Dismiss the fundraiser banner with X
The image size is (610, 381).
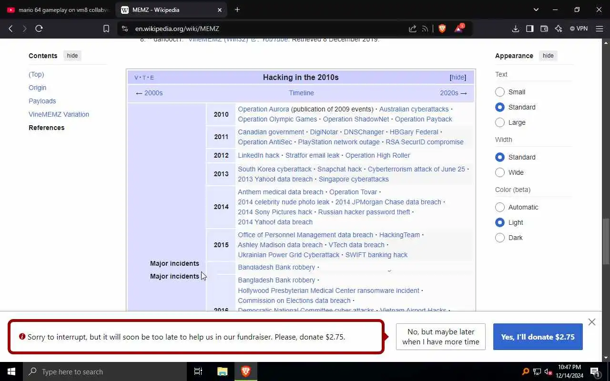(592, 322)
